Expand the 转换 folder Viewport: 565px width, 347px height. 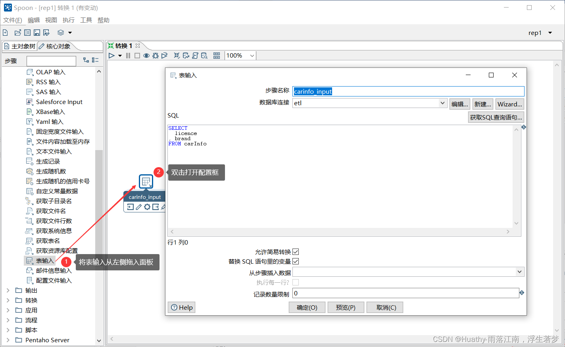point(8,301)
